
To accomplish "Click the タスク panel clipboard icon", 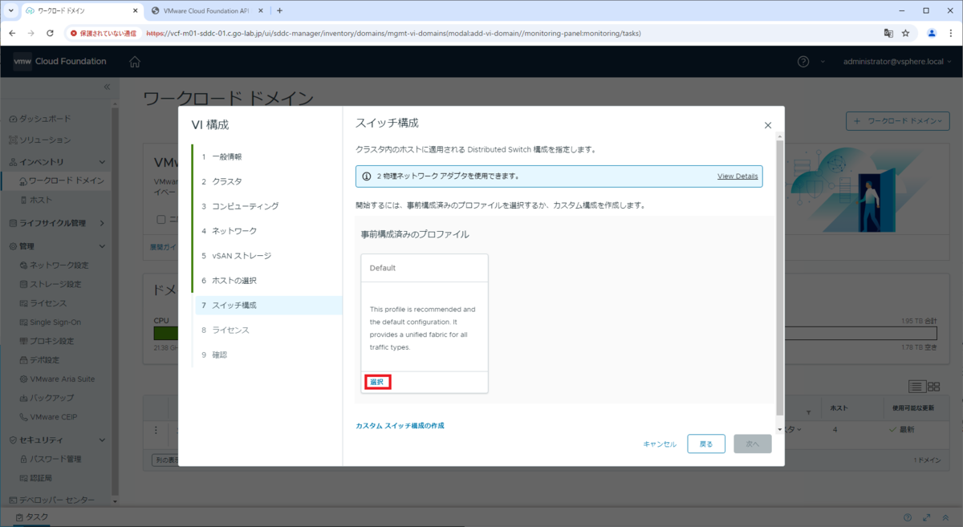I will 18,517.
